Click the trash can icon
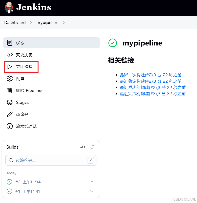The width and height of the screenshot is (197, 203). click(x=9, y=90)
